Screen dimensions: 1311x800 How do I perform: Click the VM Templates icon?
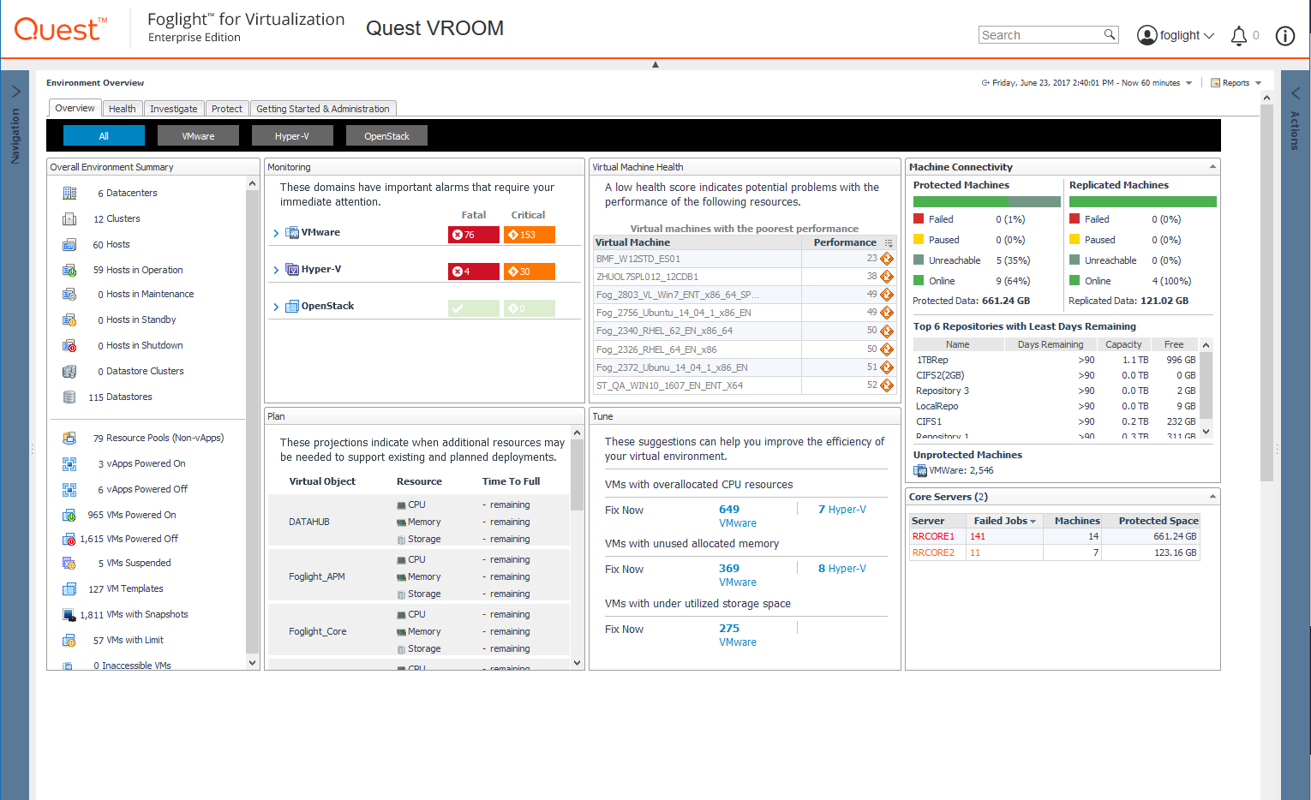click(x=69, y=588)
